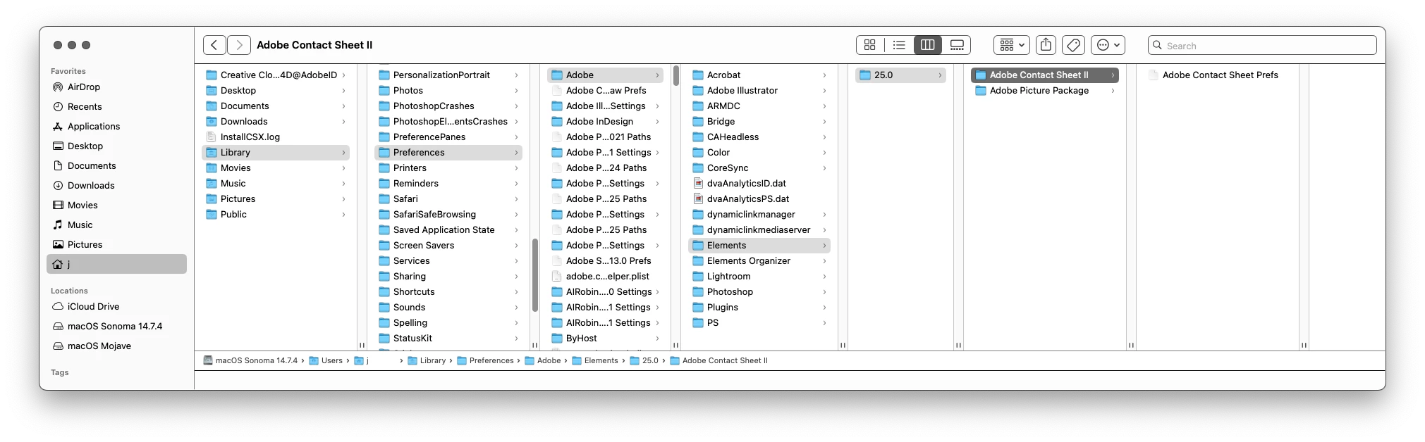
Task: Select Elements Organizer folder
Action: pos(759,261)
